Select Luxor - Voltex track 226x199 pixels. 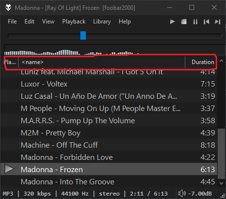tap(109, 84)
